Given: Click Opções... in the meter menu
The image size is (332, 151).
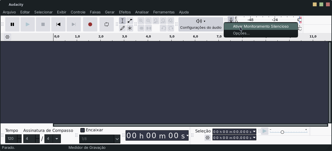Looking at the screenshot, I should [241, 33].
